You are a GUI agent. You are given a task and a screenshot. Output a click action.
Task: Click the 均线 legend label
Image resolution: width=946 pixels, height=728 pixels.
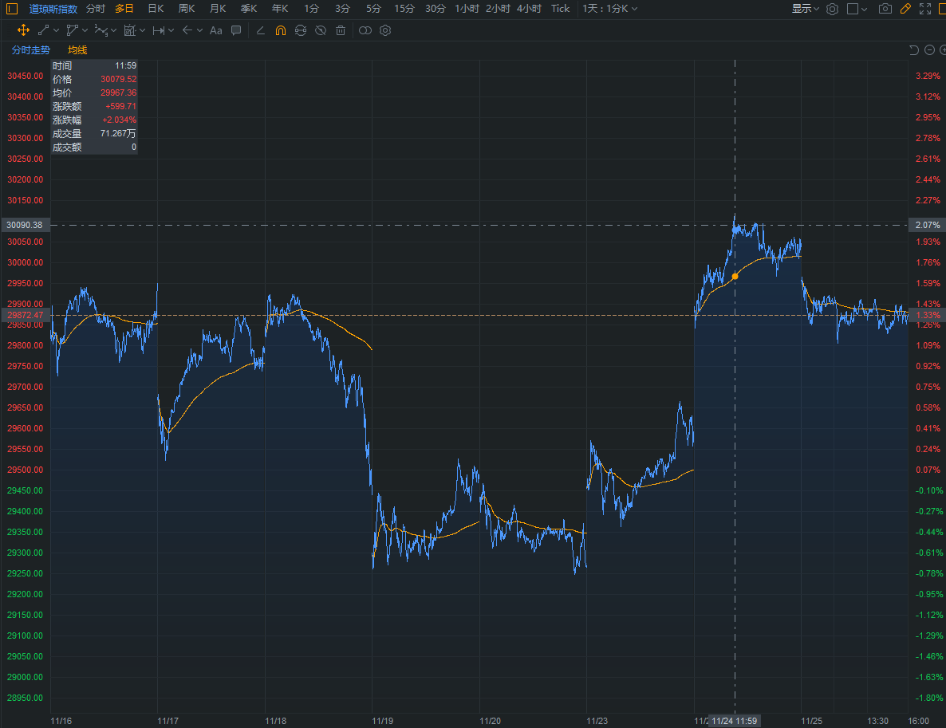pyautogui.click(x=77, y=50)
